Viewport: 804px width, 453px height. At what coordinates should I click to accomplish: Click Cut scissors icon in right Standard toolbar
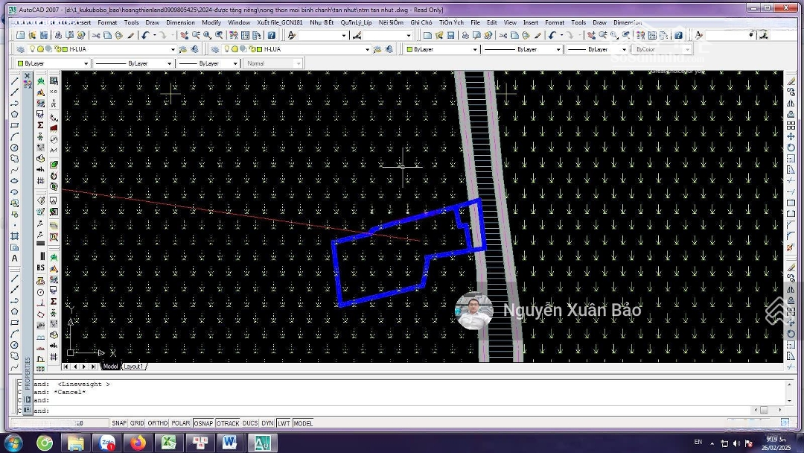point(503,35)
